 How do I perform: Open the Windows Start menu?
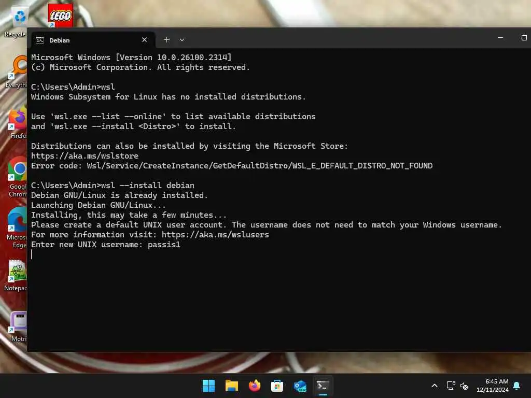pyautogui.click(x=208, y=386)
